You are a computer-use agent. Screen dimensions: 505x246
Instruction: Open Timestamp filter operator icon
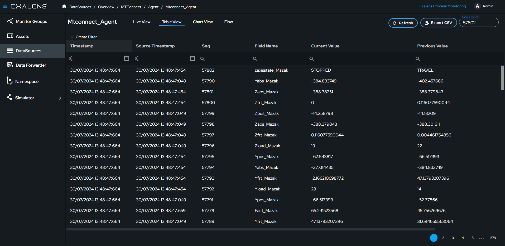click(71, 58)
